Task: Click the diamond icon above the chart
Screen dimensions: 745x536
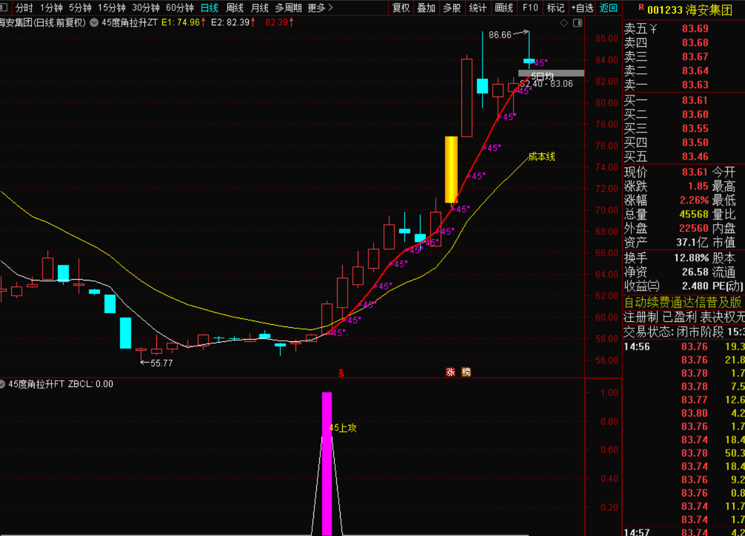Action: [564, 23]
